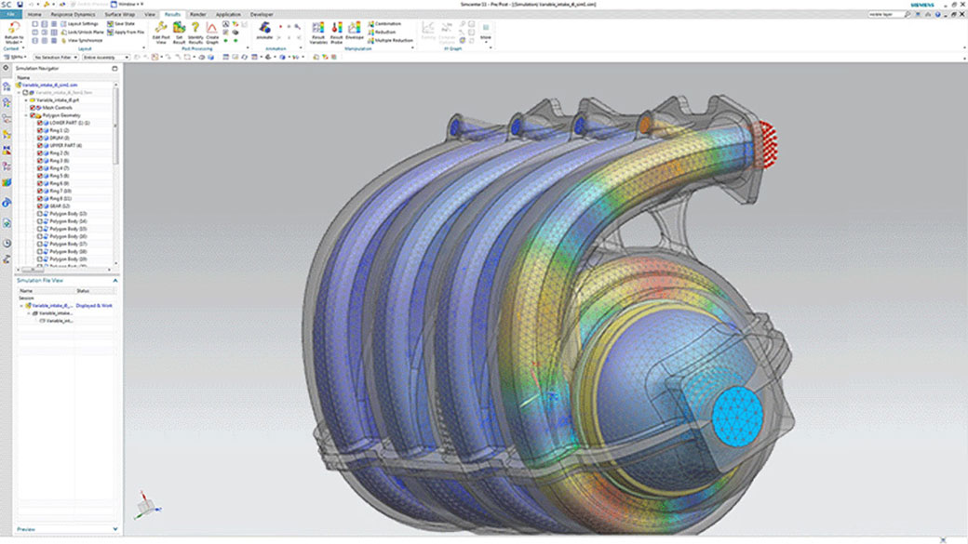
Task: Click the Reduction tool
Action: (x=382, y=32)
